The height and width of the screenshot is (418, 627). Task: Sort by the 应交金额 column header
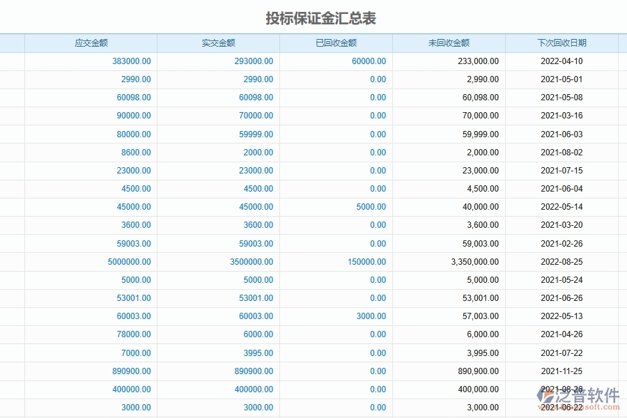coord(91,42)
